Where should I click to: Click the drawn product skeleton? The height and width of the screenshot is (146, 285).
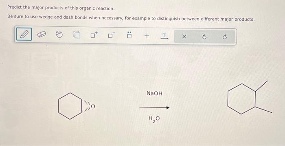[250, 97]
